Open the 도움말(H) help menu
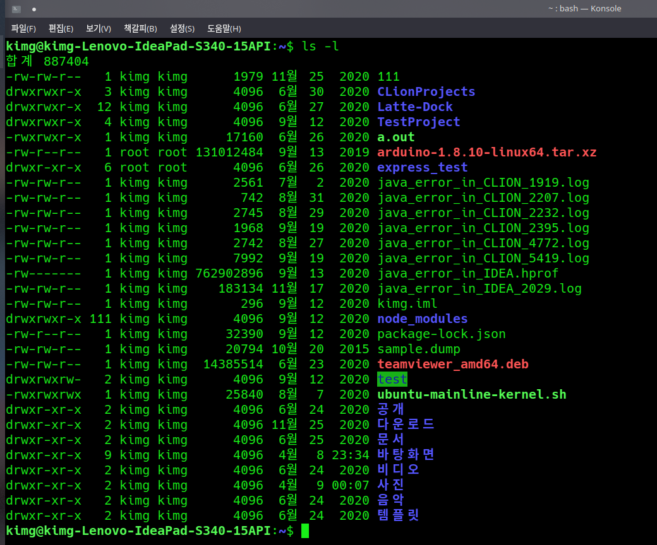This screenshot has height=545, width=657. pos(224,29)
